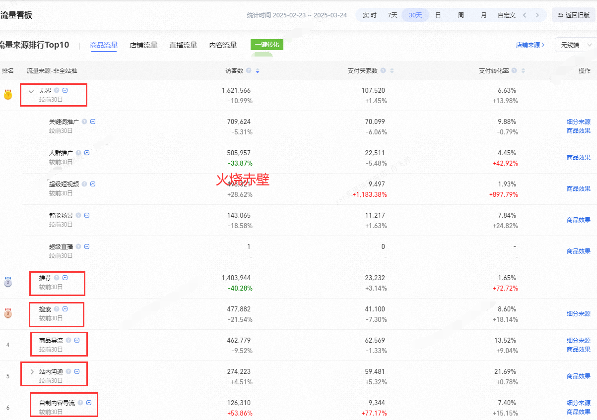Open 店铺来源 link
Image resolution: width=597 pixels, height=420 pixels.
(530, 45)
